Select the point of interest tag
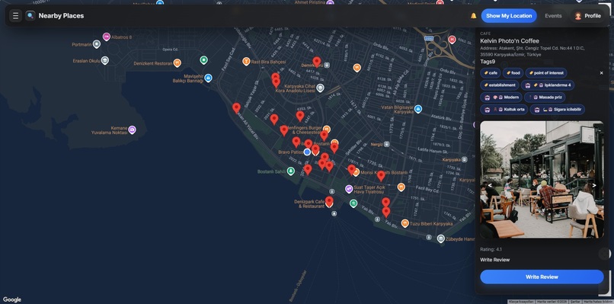This screenshot has height=304, width=614. coord(546,73)
